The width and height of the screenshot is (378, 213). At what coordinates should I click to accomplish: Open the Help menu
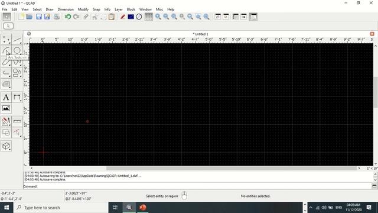(x=171, y=9)
